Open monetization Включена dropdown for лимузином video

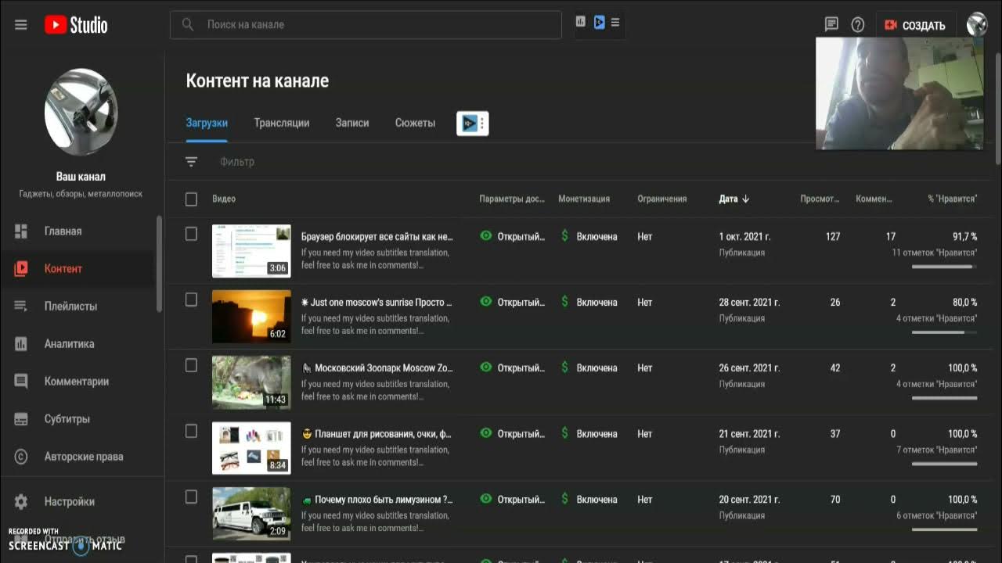[x=597, y=500]
